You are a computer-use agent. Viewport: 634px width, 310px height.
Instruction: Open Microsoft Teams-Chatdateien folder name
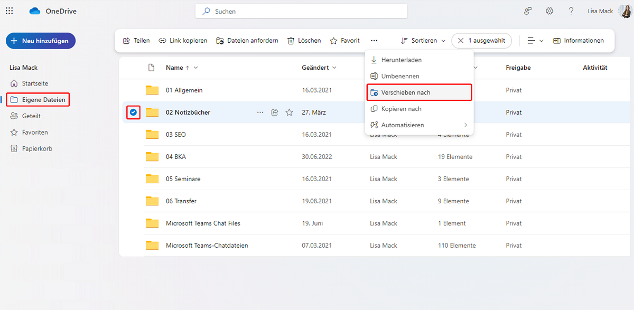click(x=207, y=246)
